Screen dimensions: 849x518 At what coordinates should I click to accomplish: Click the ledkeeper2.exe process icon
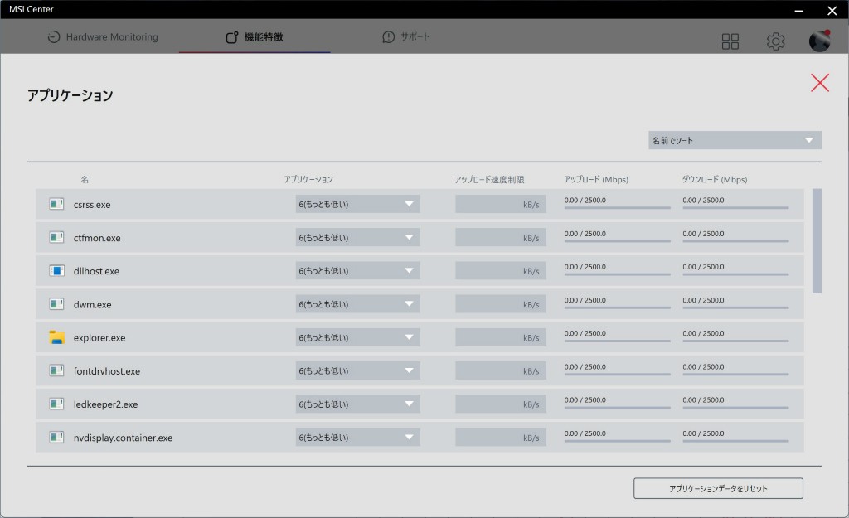(56, 404)
